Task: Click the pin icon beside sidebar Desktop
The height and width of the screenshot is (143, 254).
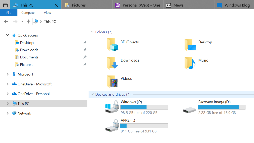Action: tap(85, 43)
